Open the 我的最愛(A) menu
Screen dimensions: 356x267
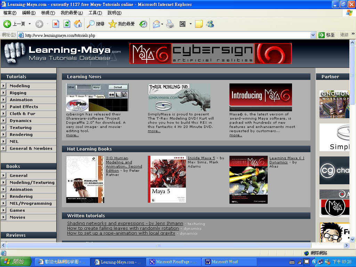72,13
